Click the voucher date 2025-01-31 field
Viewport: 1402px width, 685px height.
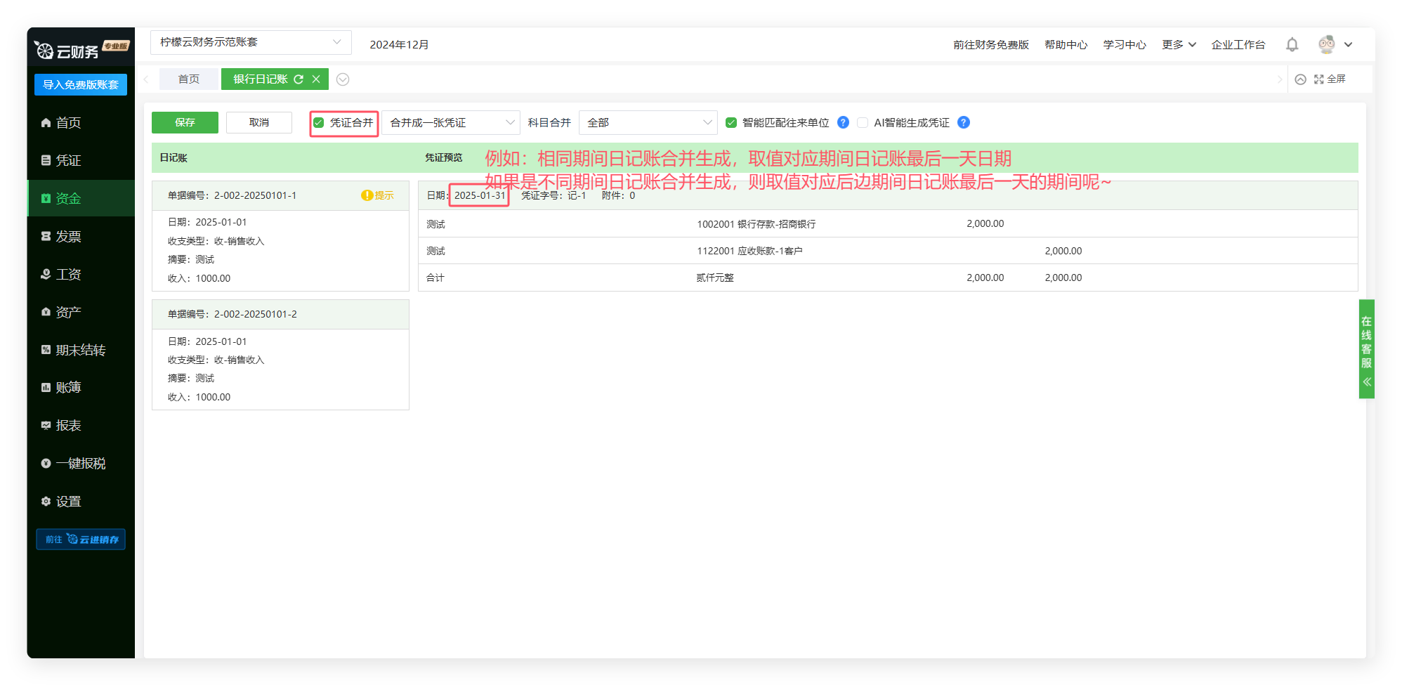coord(479,195)
